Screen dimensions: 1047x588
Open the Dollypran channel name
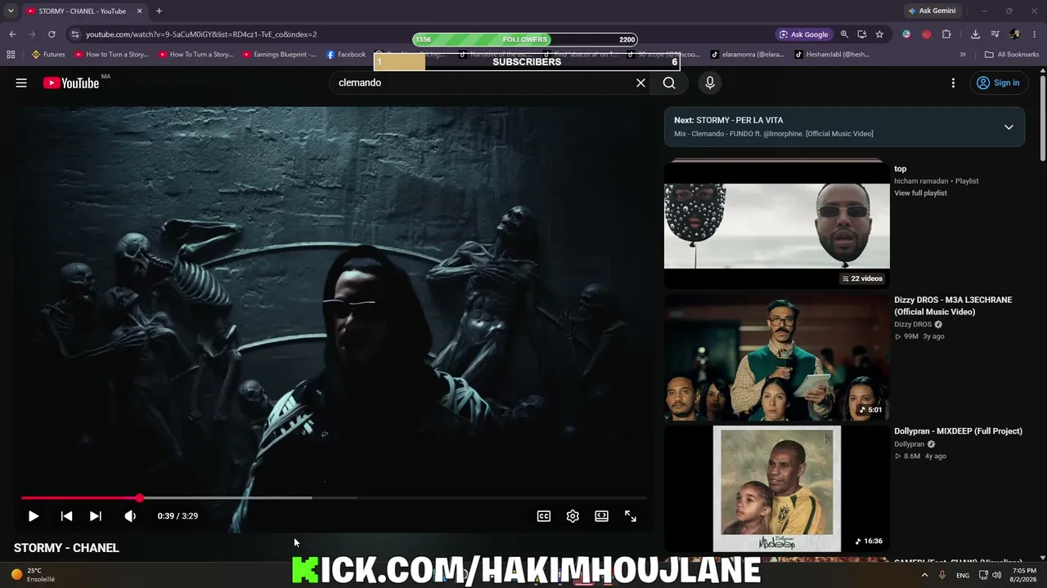point(909,444)
